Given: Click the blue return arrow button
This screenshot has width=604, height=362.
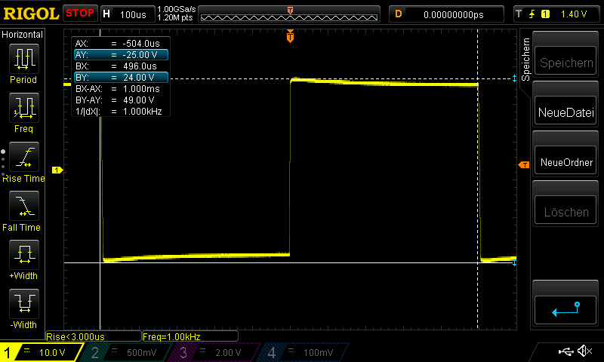Looking at the screenshot, I should click(x=565, y=310).
